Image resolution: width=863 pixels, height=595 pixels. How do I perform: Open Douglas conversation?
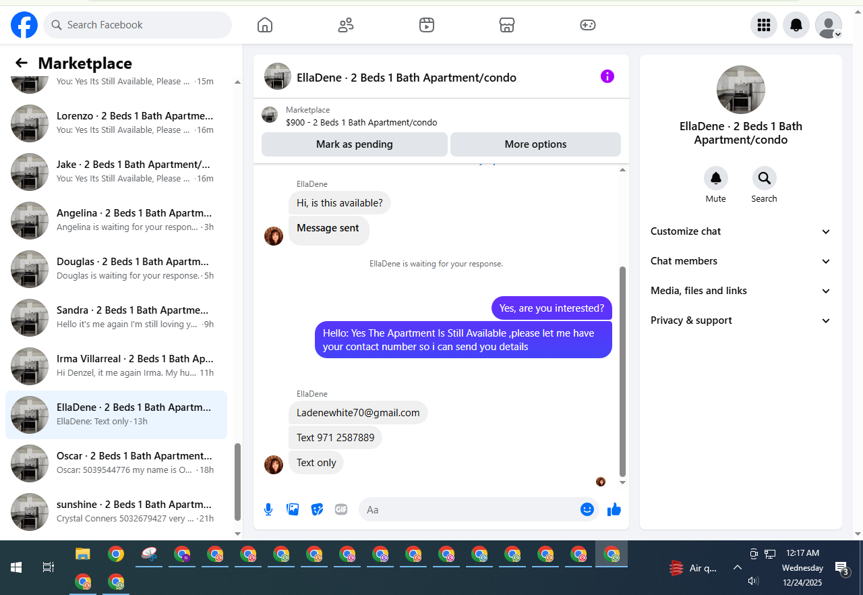click(x=117, y=269)
